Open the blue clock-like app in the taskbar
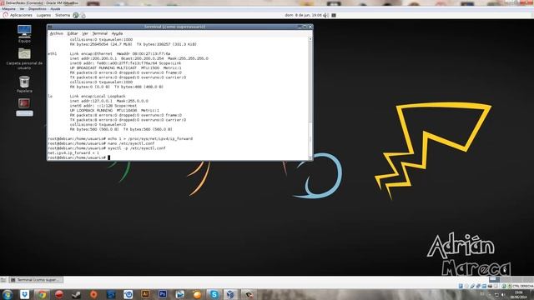Image resolution: width=534 pixels, height=300 pixels. point(128,294)
